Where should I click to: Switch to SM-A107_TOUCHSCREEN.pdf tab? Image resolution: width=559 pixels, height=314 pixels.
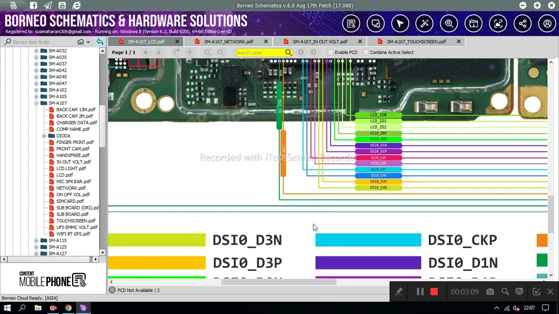point(416,42)
